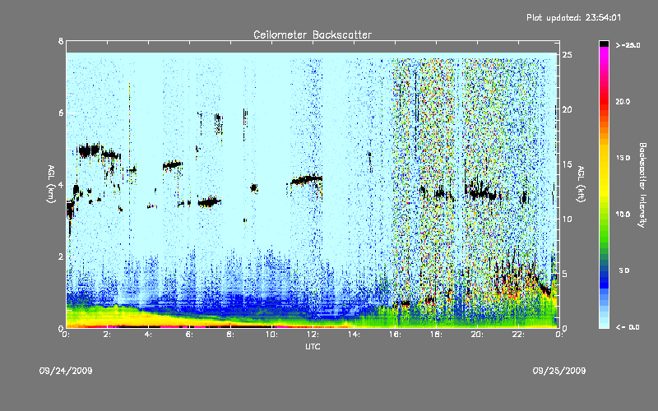This screenshot has height=411, width=658.
Task: Click the "2" tick on km axis
Action: pos(61,256)
